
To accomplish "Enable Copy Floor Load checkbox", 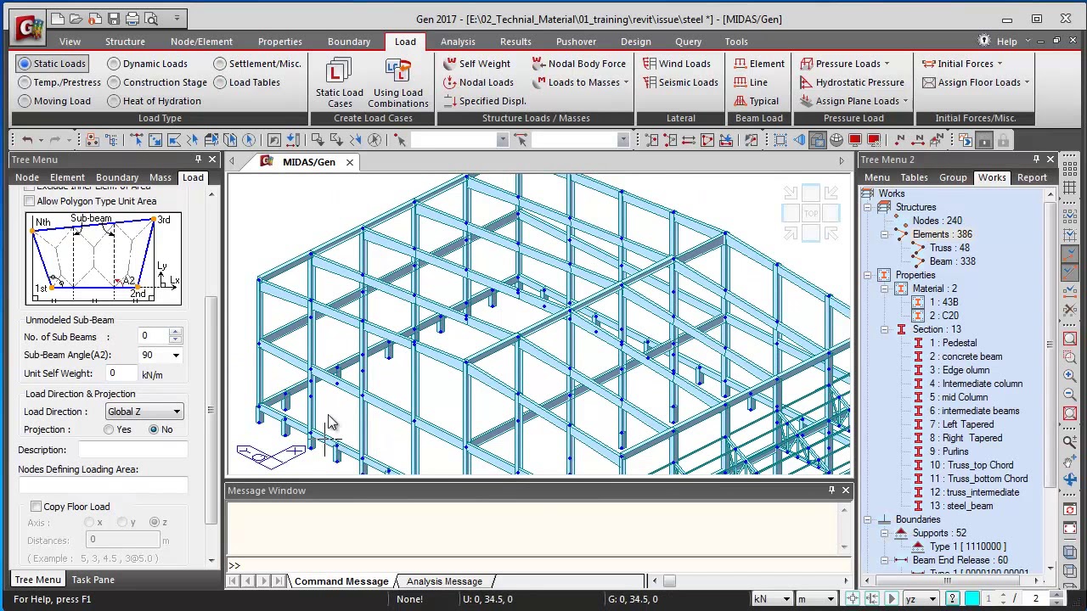I will coord(37,507).
